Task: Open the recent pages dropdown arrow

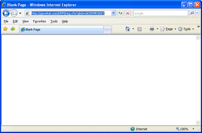Action: point(20,13)
